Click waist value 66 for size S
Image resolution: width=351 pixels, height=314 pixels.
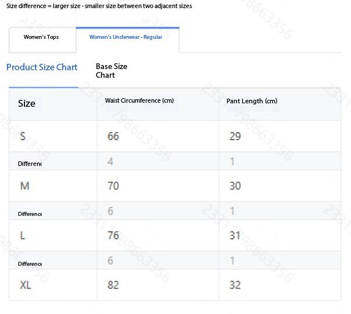(x=113, y=136)
